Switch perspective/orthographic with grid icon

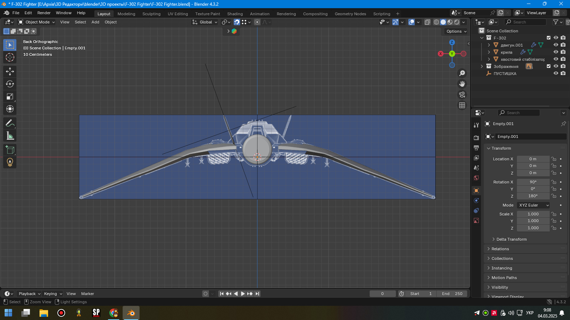tap(462, 105)
